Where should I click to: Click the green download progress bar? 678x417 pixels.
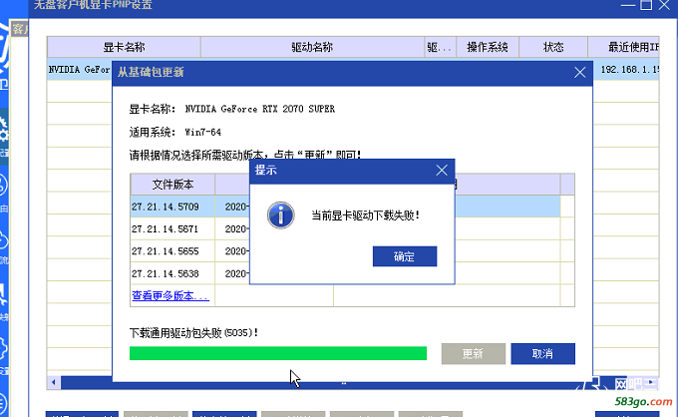pyautogui.click(x=278, y=353)
